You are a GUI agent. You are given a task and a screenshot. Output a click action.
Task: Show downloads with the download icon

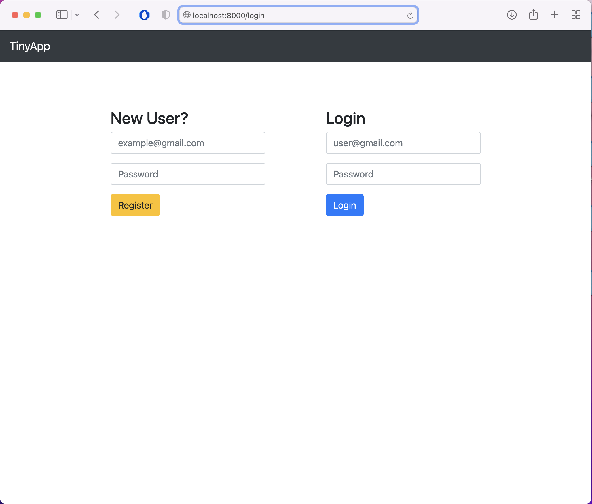[512, 15]
